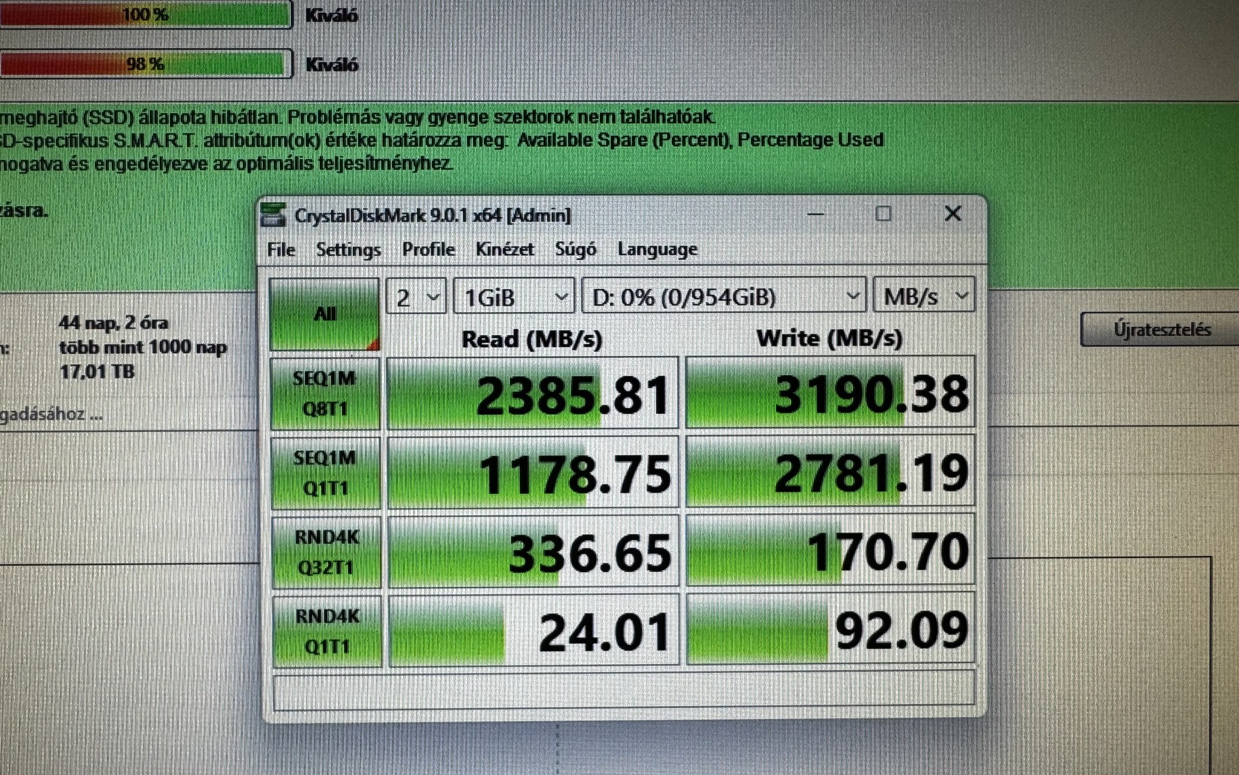Start all benchmarks with the All button
Viewport: 1239px width, 775px height.
click(324, 314)
